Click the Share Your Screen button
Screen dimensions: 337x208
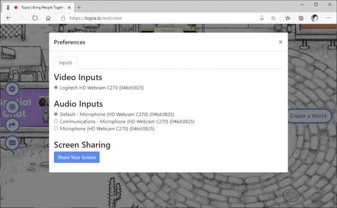click(x=77, y=157)
